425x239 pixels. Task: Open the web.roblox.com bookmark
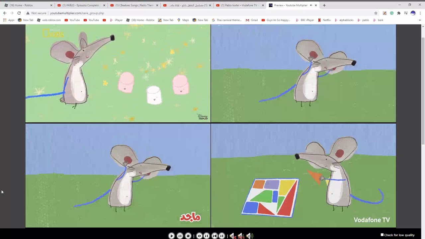pos(49,20)
